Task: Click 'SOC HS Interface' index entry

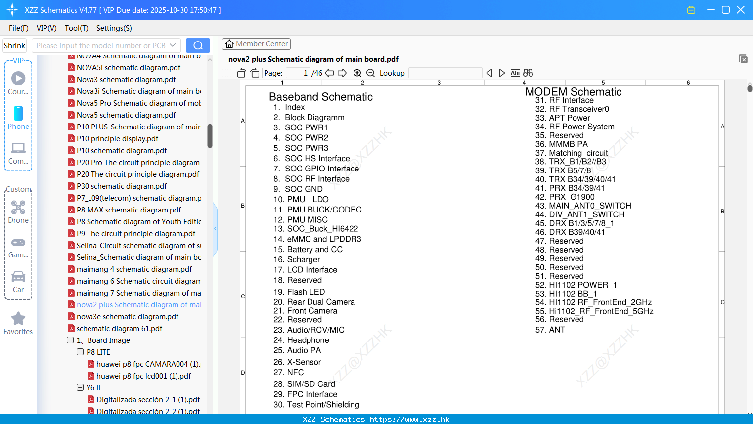Action: click(x=317, y=158)
